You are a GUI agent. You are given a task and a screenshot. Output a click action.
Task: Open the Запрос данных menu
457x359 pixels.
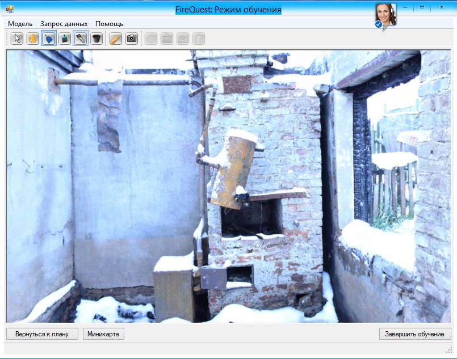pyautogui.click(x=64, y=24)
